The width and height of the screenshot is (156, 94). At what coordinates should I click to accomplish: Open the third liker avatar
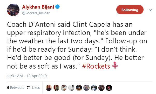(x=64, y=88)
